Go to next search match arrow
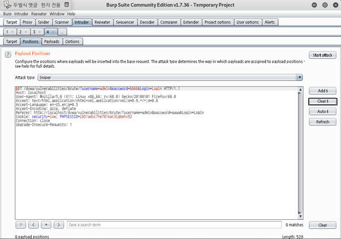The width and height of the screenshot is (341, 239). (x=59, y=225)
